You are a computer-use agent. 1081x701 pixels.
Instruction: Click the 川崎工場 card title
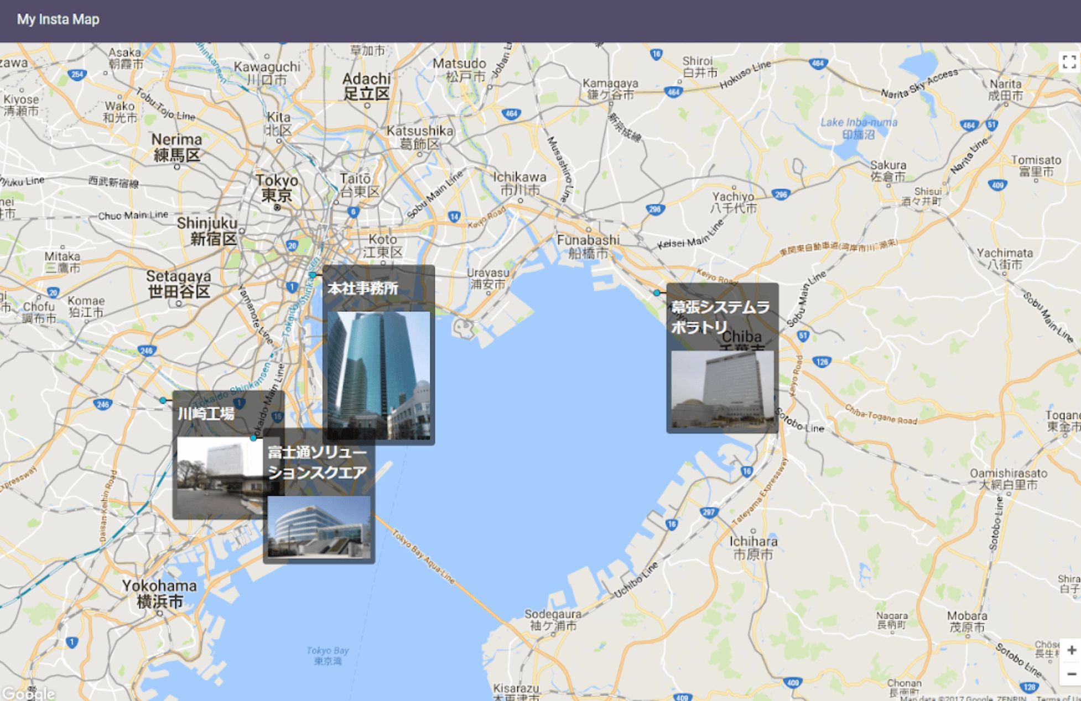point(206,414)
